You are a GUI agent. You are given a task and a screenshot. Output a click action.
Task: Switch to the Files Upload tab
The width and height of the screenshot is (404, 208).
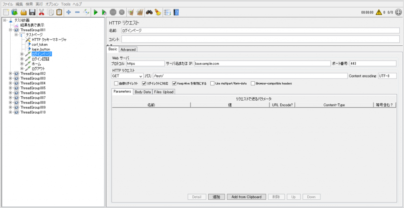pos(164,92)
